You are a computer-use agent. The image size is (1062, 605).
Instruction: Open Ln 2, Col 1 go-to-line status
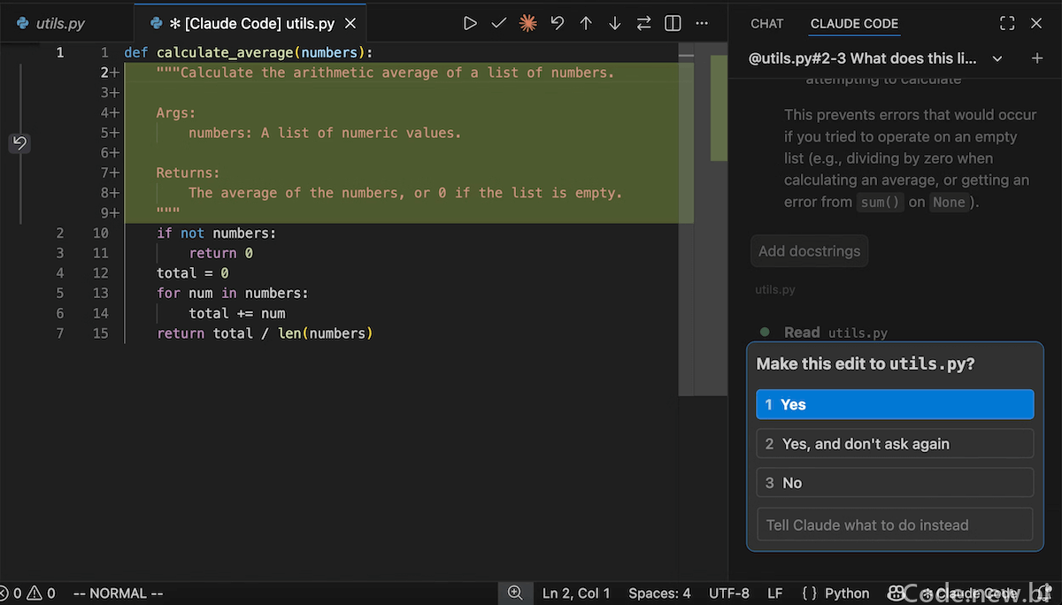click(576, 594)
